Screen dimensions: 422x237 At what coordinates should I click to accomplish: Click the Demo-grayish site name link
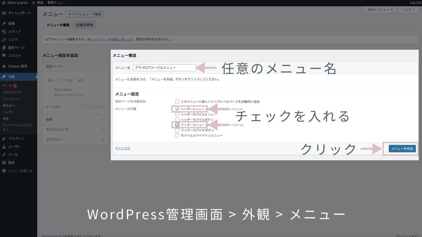(18, 3)
